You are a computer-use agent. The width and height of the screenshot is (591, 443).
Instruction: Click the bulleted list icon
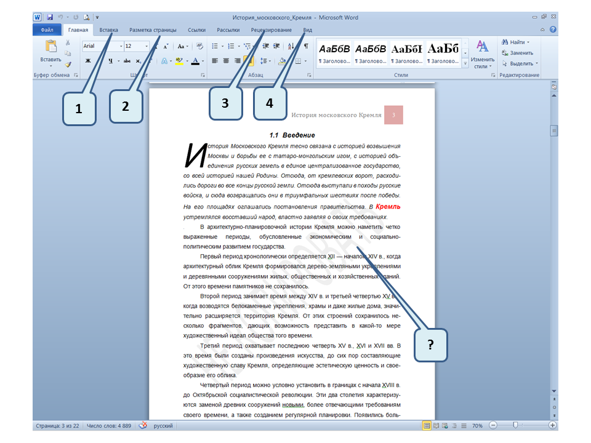coord(215,46)
